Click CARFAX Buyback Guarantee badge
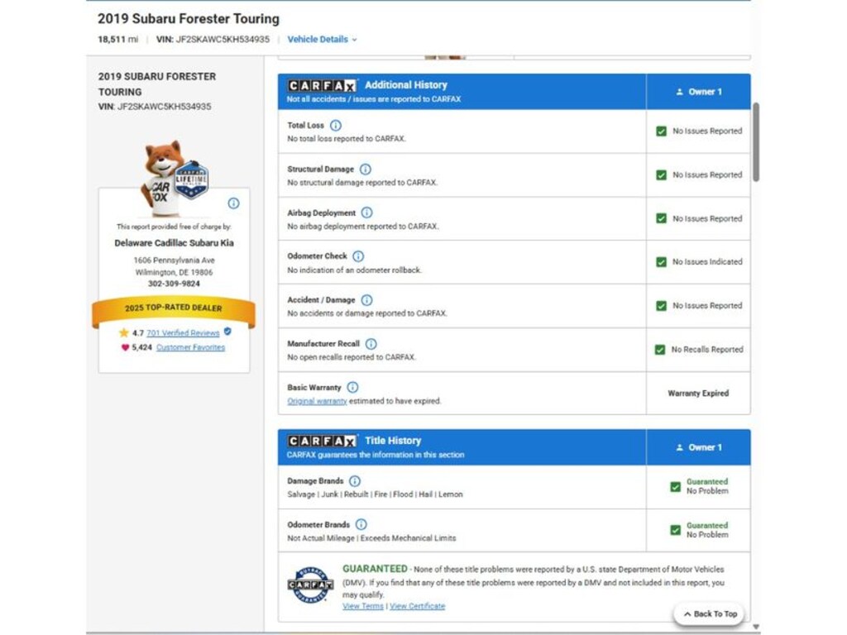This screenshot has width=847, height=635. [x=310, y=585]
